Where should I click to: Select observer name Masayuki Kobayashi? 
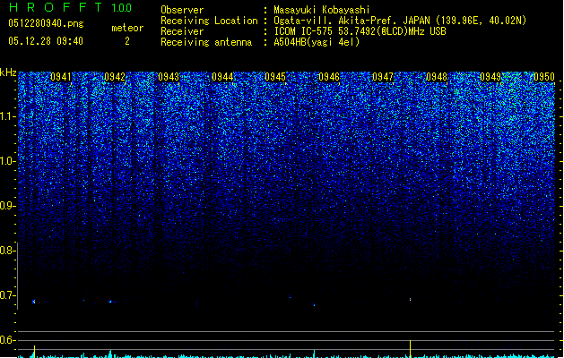click(x=322, y=10)
